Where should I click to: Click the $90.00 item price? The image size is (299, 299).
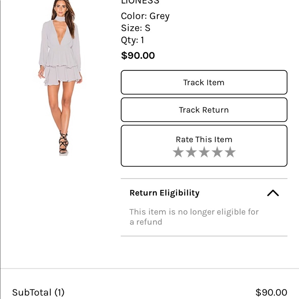click(138, 55)
